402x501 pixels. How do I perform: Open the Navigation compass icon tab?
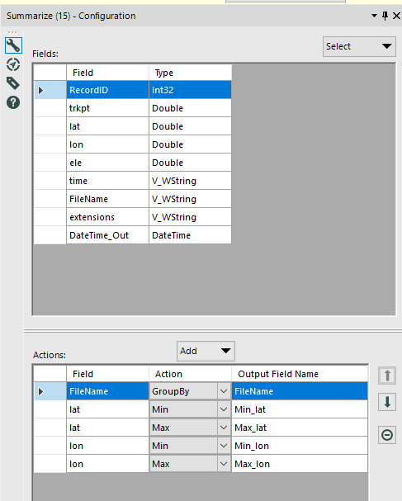13,64
